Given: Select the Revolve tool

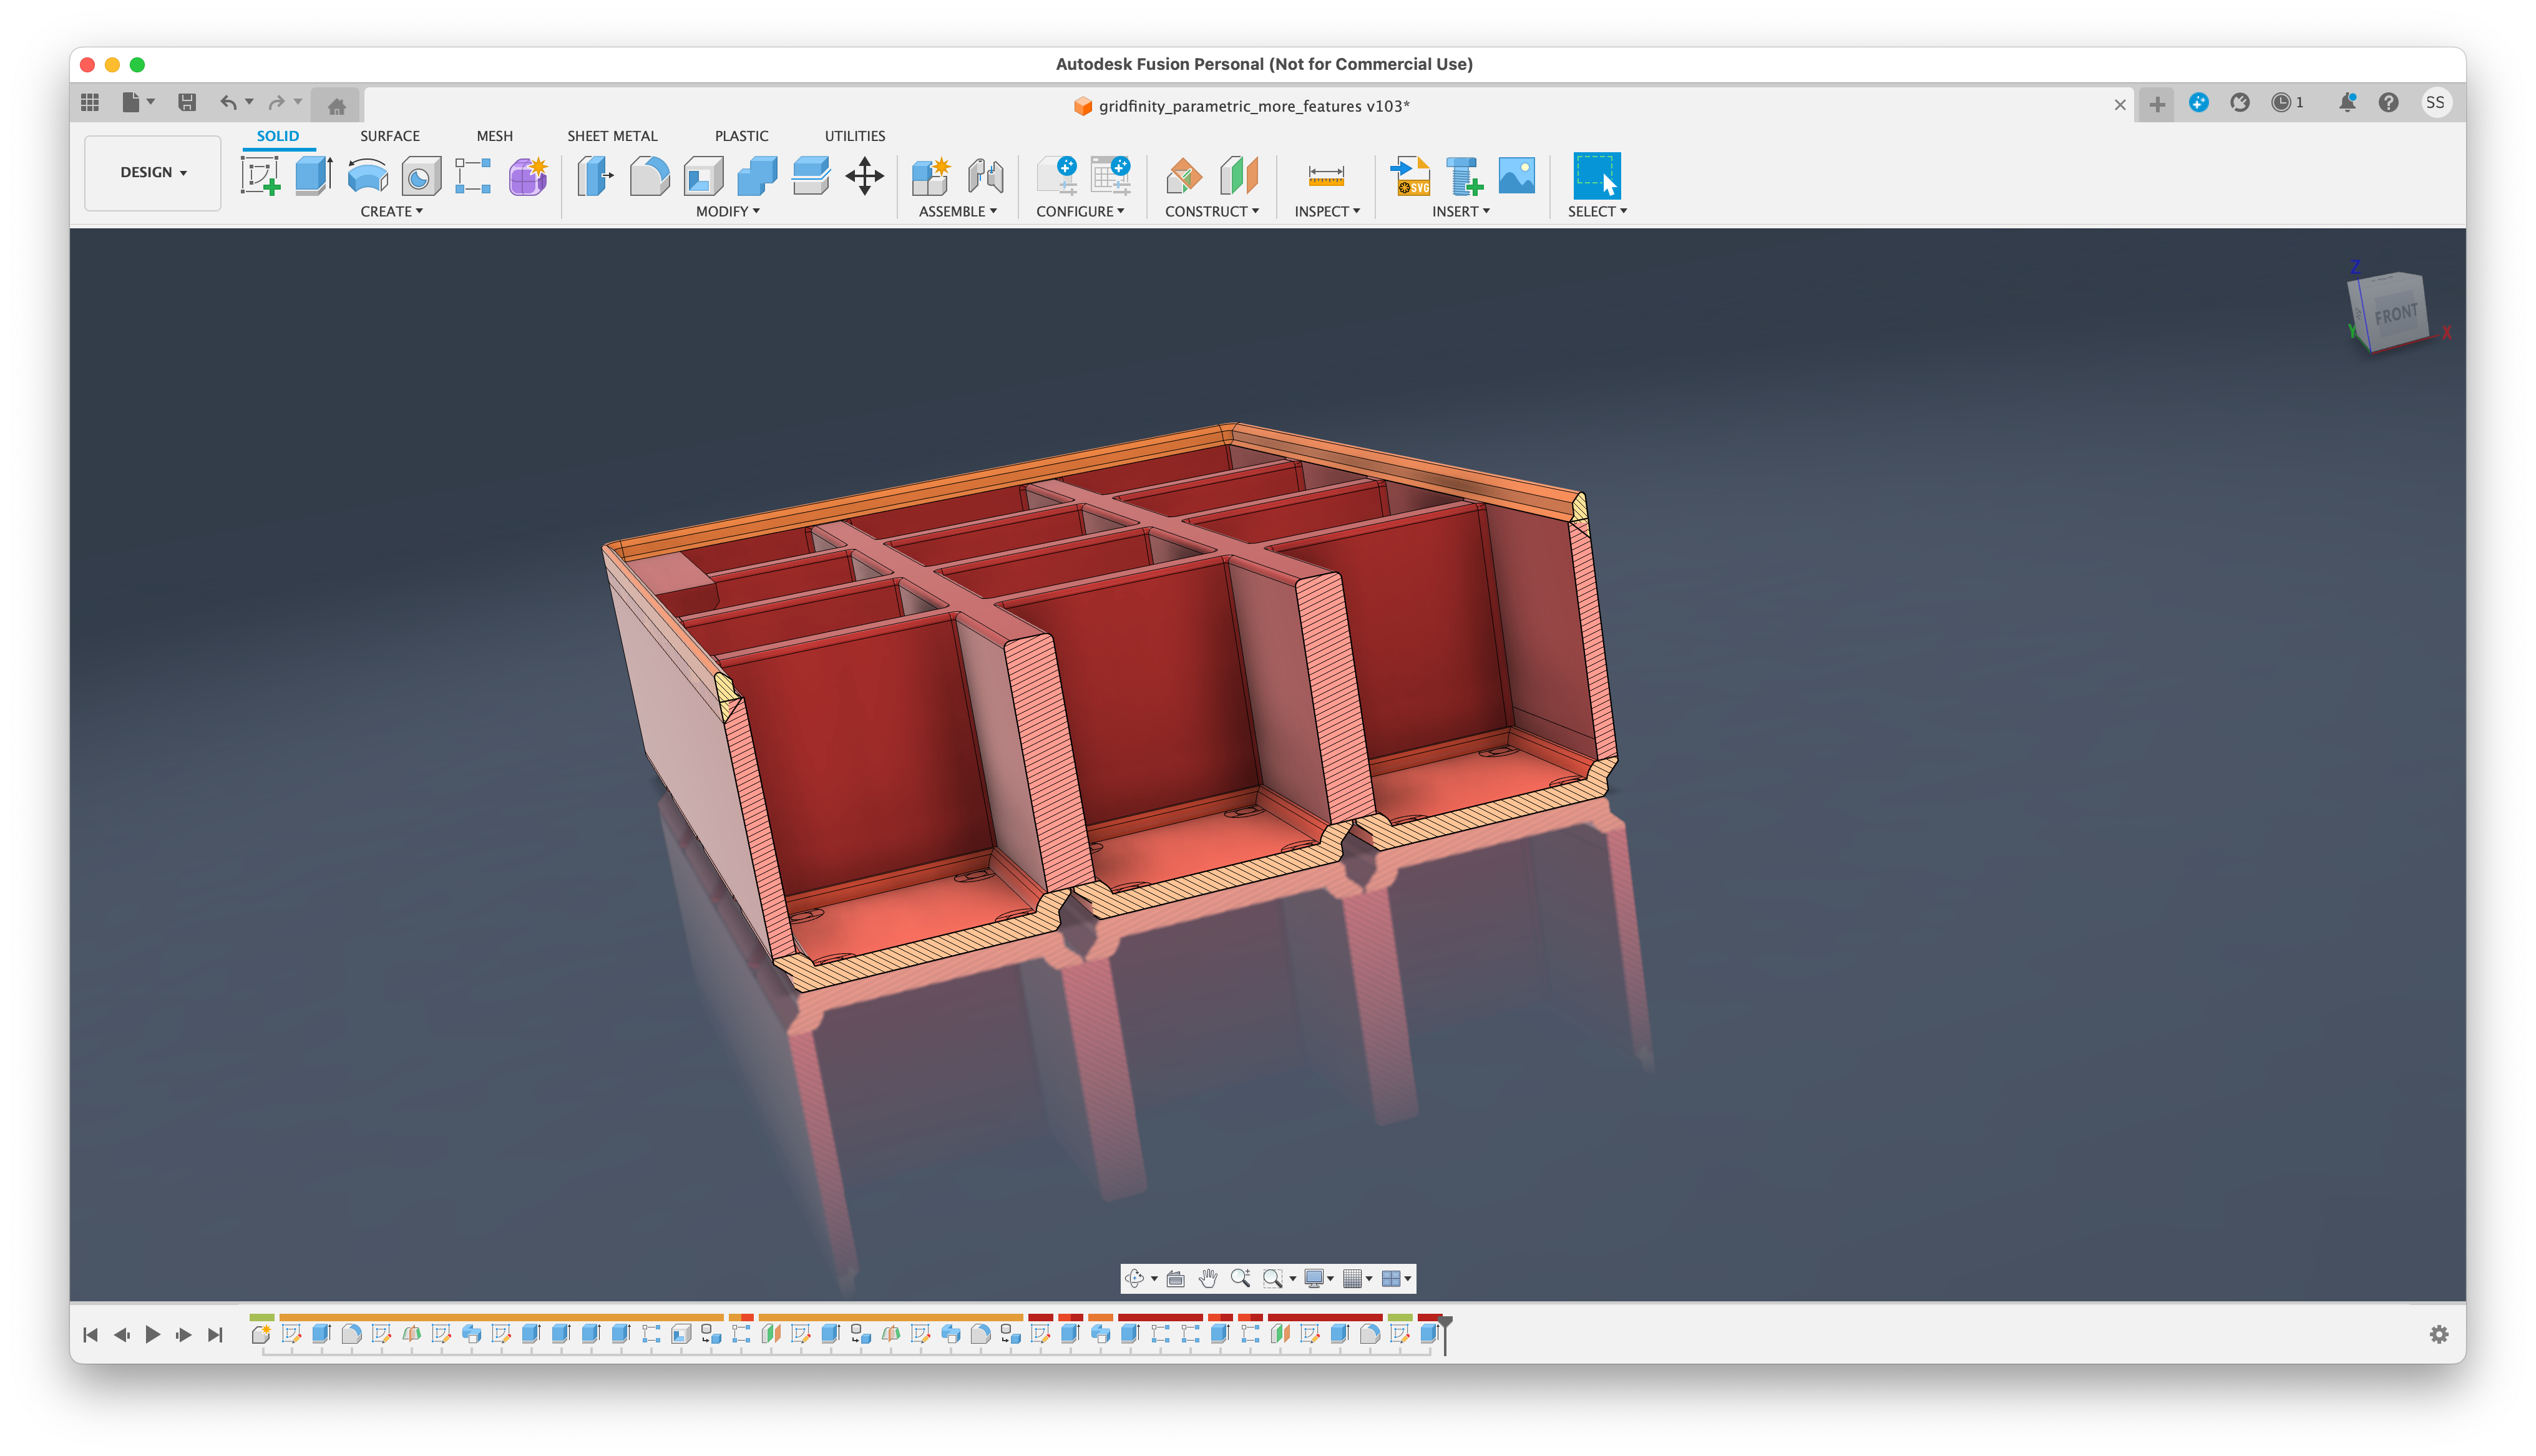Looking at the screenshot, I should click(367, 176).
